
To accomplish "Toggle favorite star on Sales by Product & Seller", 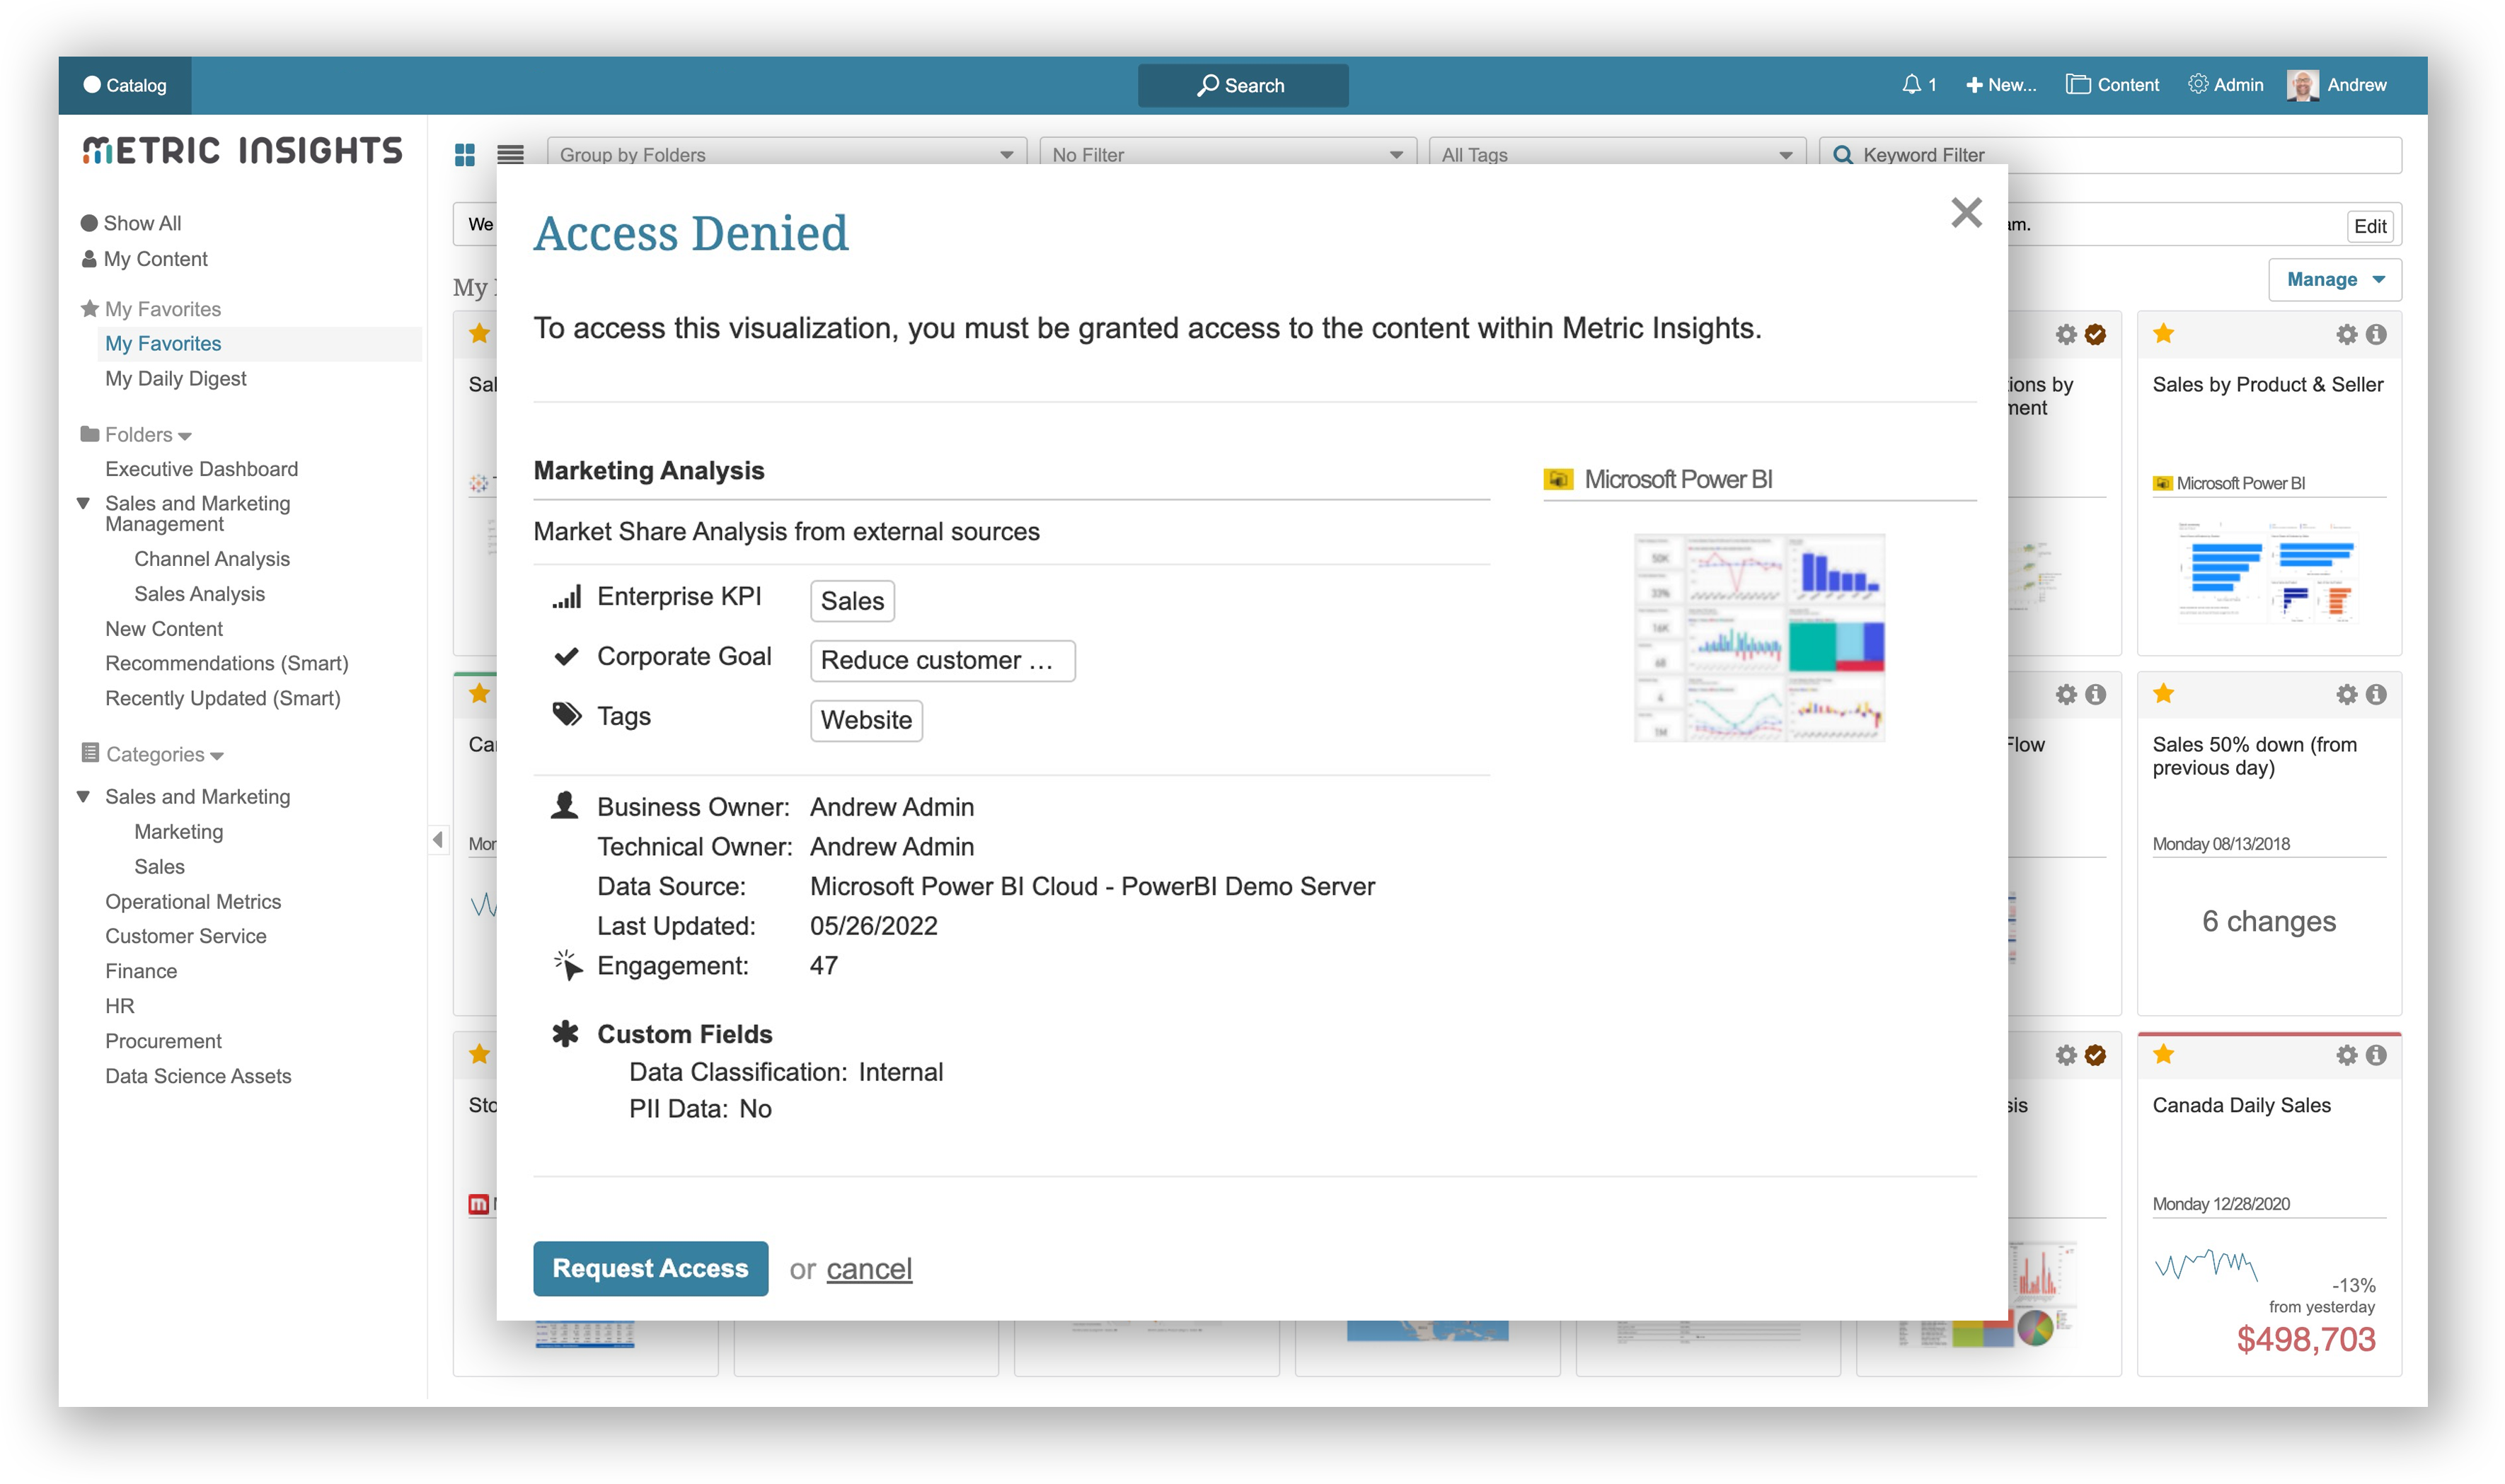I will [2163, 333].
